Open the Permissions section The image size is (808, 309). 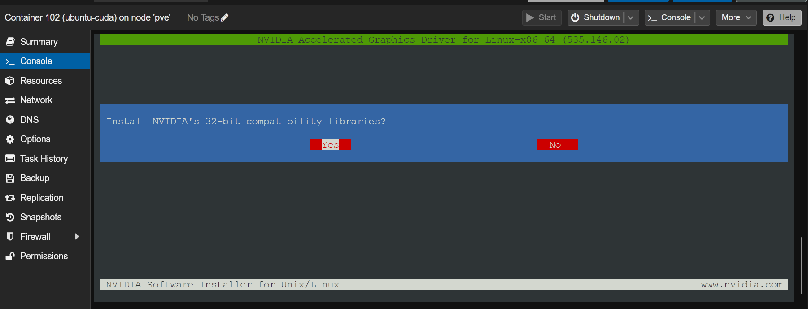[45, 256]
